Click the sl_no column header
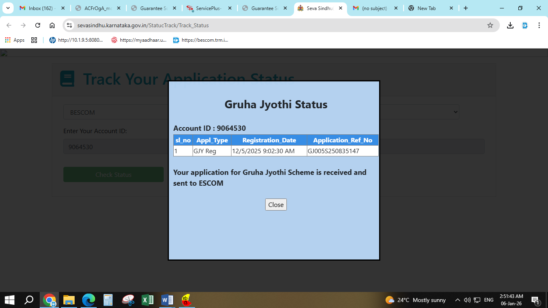 pos(183,140)
